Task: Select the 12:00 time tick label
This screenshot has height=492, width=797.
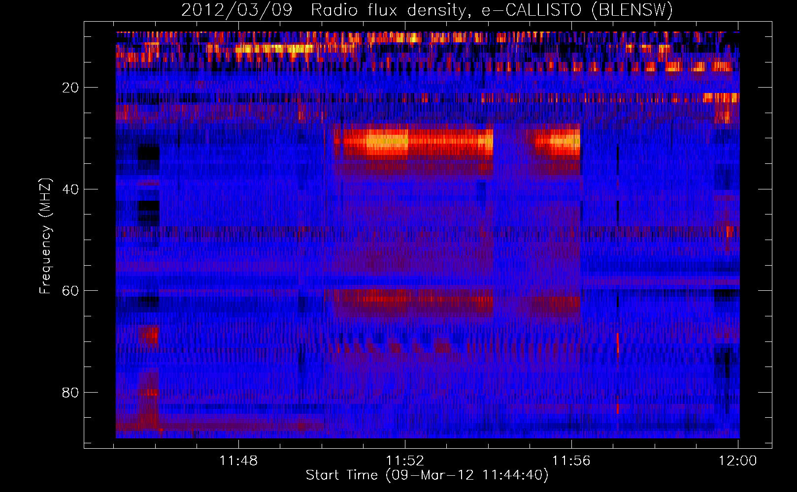Action: coord(738,461)
